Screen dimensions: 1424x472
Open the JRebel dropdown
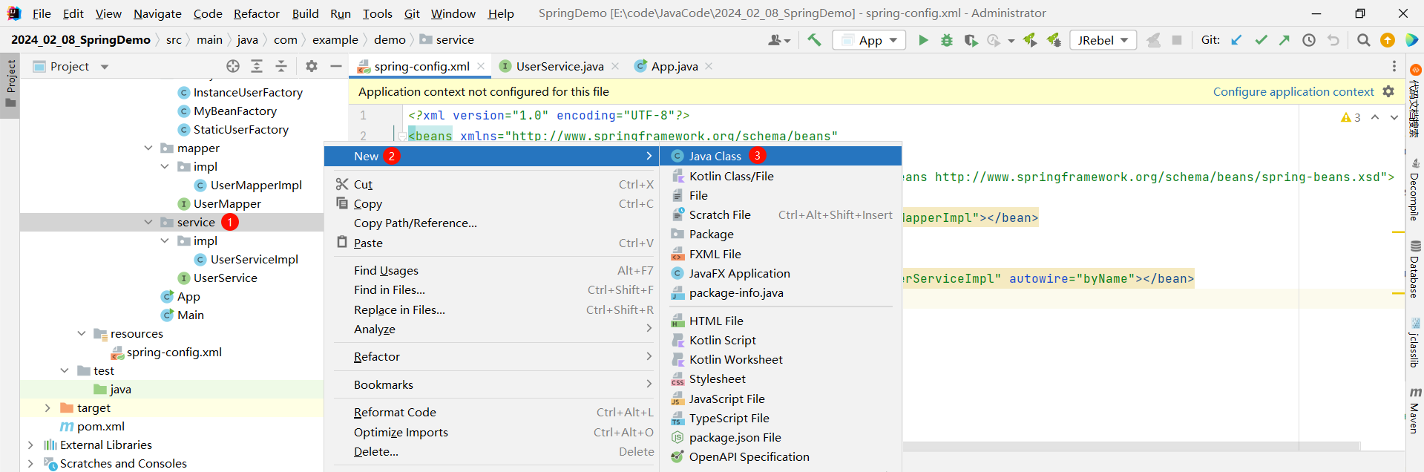coord(1103,40)
